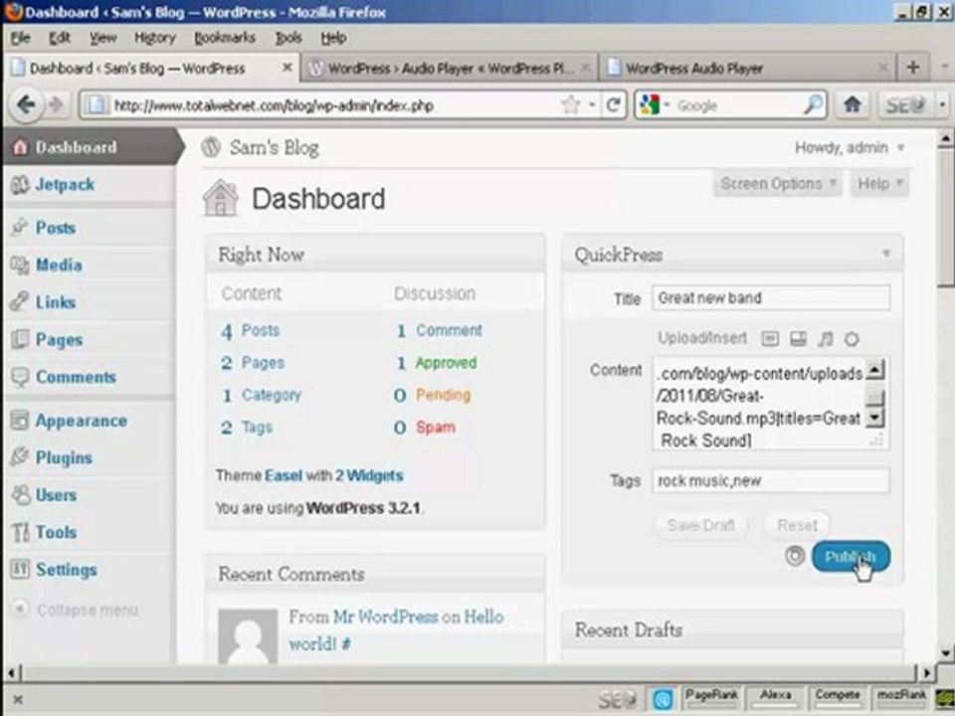Screen dimensions: 955x716
Task: Click inside the QuickPress Content textarea
Action: [x=758, y=405]
